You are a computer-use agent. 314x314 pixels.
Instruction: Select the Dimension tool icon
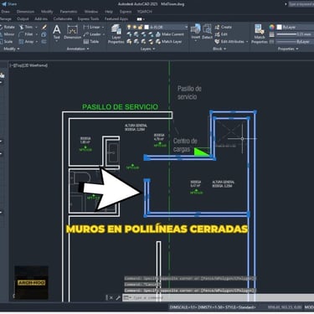coord(72,32)
